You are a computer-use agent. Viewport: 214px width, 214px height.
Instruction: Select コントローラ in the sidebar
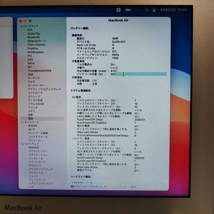coord(35,93)
